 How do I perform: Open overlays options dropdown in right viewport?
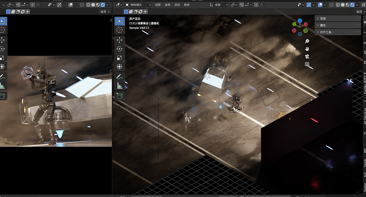coord(325,5)
